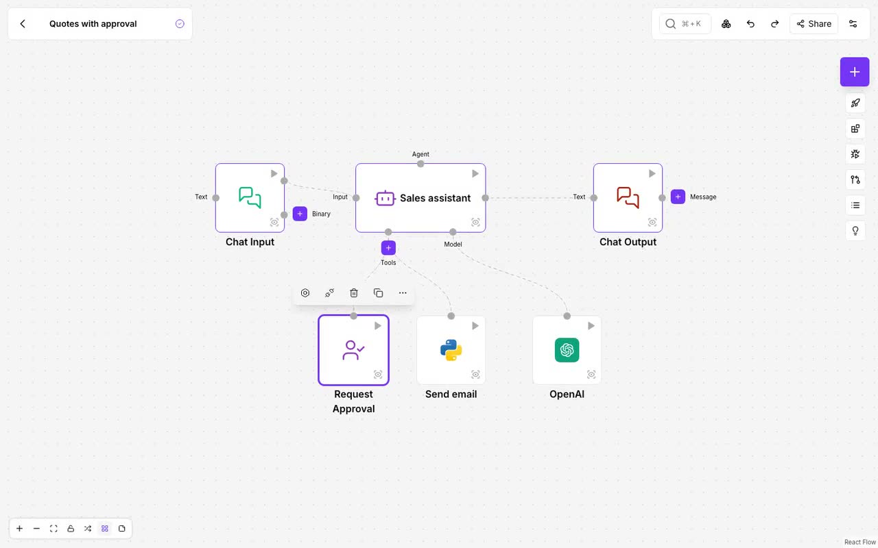Viewport: 878px width, 548px height.
Task: Open the bug debug icon in right sidebar
Action: (x=855, y=154)
